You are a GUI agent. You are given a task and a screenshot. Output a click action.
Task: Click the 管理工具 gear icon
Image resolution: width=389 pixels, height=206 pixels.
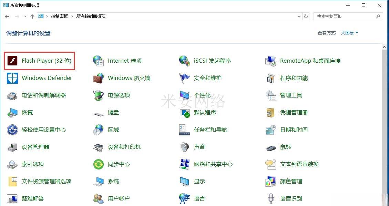(271, 95)
